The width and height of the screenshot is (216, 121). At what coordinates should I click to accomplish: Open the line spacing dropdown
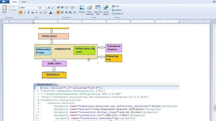(74, 7)
